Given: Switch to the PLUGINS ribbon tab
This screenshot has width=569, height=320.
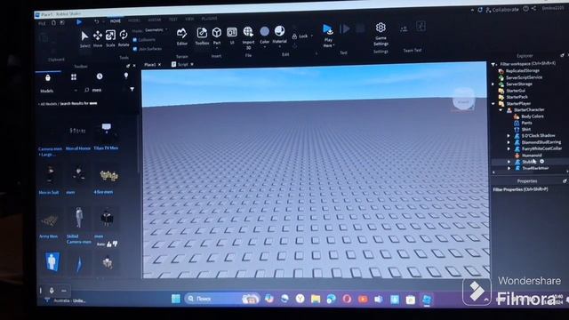Looking at the screenshot, I should point(210,18).
